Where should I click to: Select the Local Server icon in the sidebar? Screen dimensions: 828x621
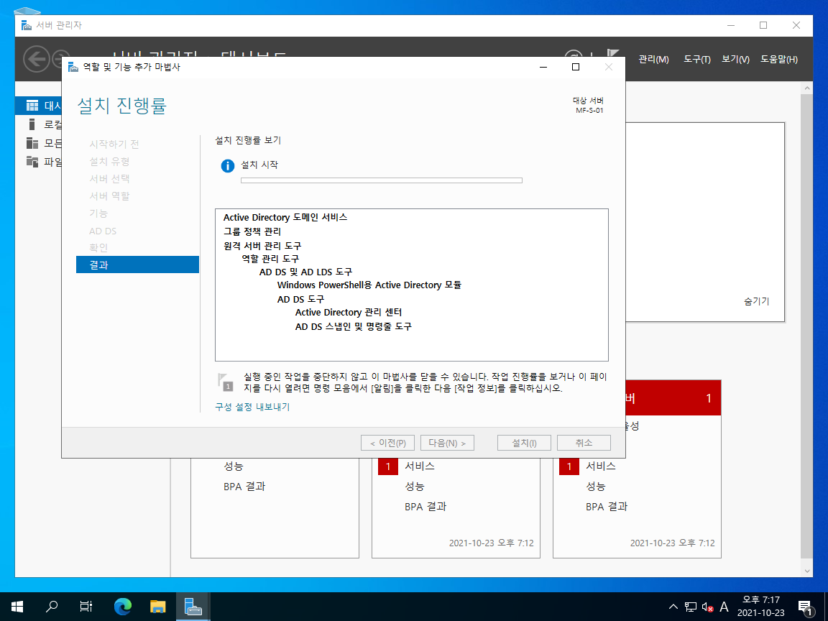click(x=32, y=124)
